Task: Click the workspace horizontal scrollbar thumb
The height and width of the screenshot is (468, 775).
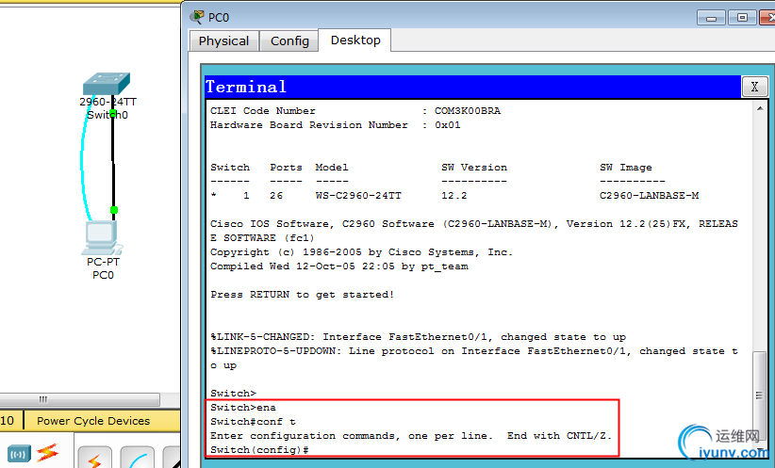Action: click(79, 399)
